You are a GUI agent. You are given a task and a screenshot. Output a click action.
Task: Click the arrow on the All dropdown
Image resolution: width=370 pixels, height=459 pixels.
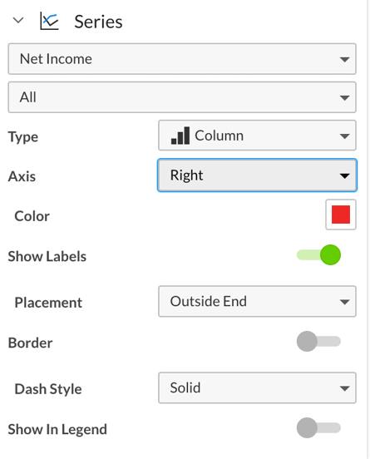(x=344, y=98)
